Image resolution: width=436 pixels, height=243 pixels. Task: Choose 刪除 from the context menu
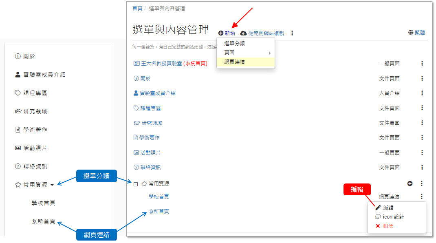point(388,226)
